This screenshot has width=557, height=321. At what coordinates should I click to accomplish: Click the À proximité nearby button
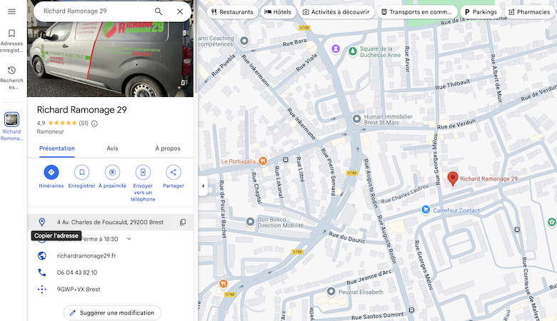[x=112, y=172]
